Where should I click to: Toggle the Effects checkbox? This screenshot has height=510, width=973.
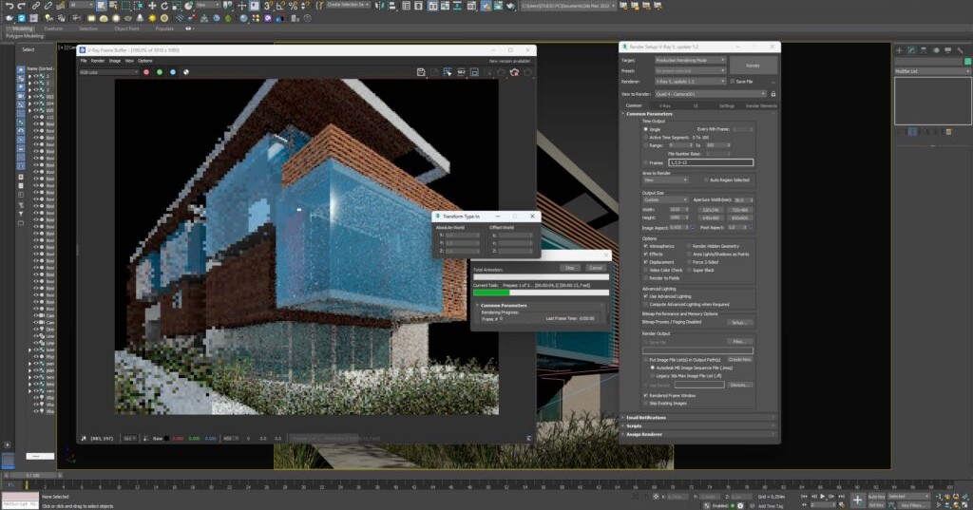tap(646, 255)
